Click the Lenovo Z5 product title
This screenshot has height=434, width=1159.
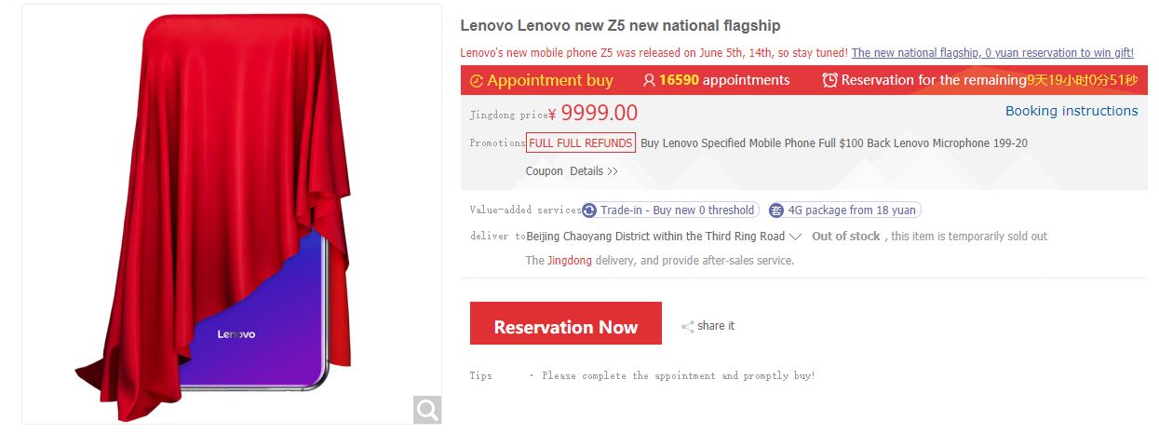[x=620, y=26]
